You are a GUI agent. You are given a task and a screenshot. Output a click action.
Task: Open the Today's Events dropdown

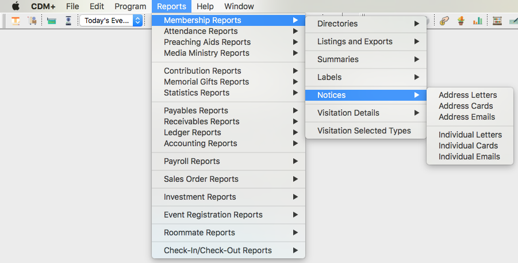click(x=110, y=21)
